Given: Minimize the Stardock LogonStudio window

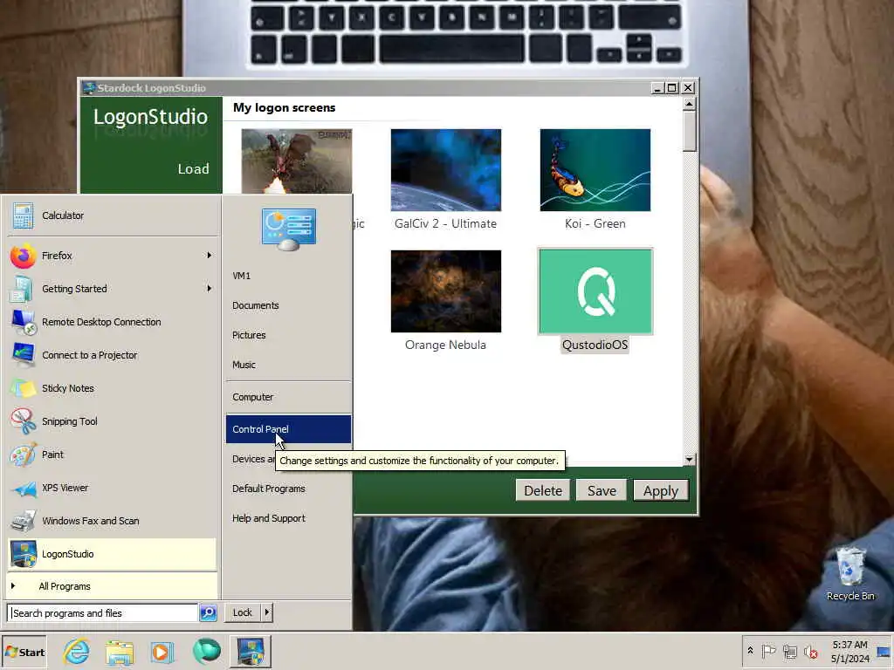Looking at the screenshot, I should point(657,88).
